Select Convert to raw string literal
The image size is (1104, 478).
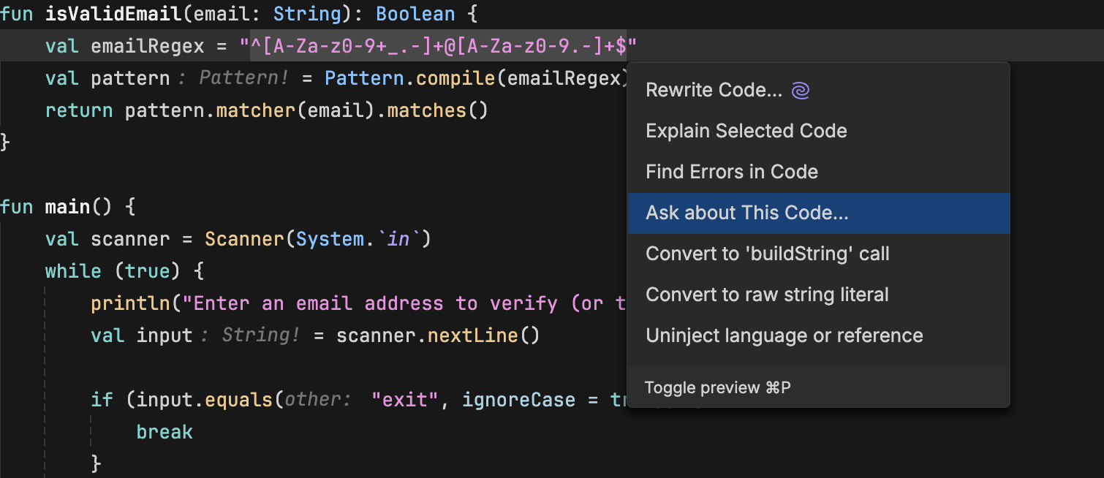(x=765, y=294)
